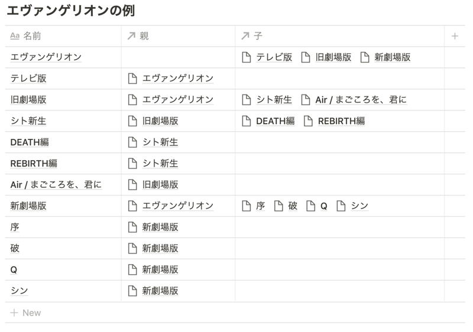Open the シン relation link in 新劇場版 row

click(359, 206)
